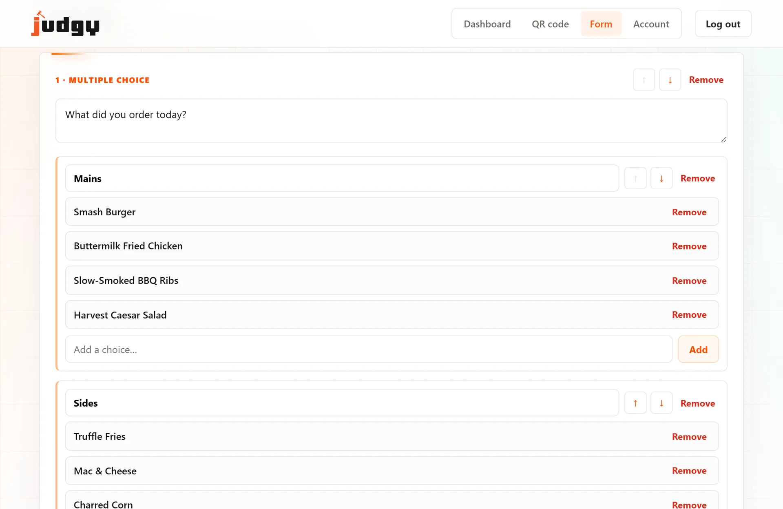The height and width of the screenshot is (509, 783).
Task: Click the 1 · Multiple Choice heading
Action: [102, 80]
